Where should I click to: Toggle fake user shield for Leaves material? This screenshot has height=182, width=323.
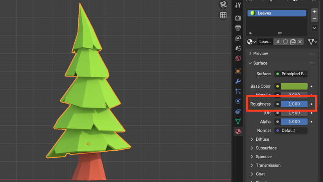(x=285, y=42)
